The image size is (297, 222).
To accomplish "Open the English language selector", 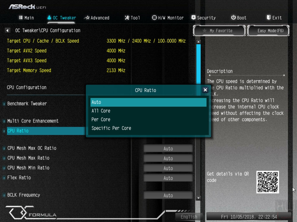I will 189,217.
